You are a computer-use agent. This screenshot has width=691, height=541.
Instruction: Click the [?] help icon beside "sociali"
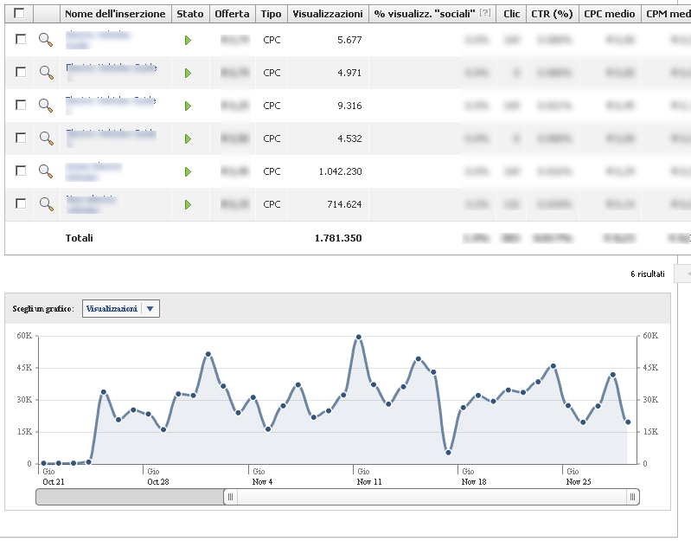click(485, 13)
